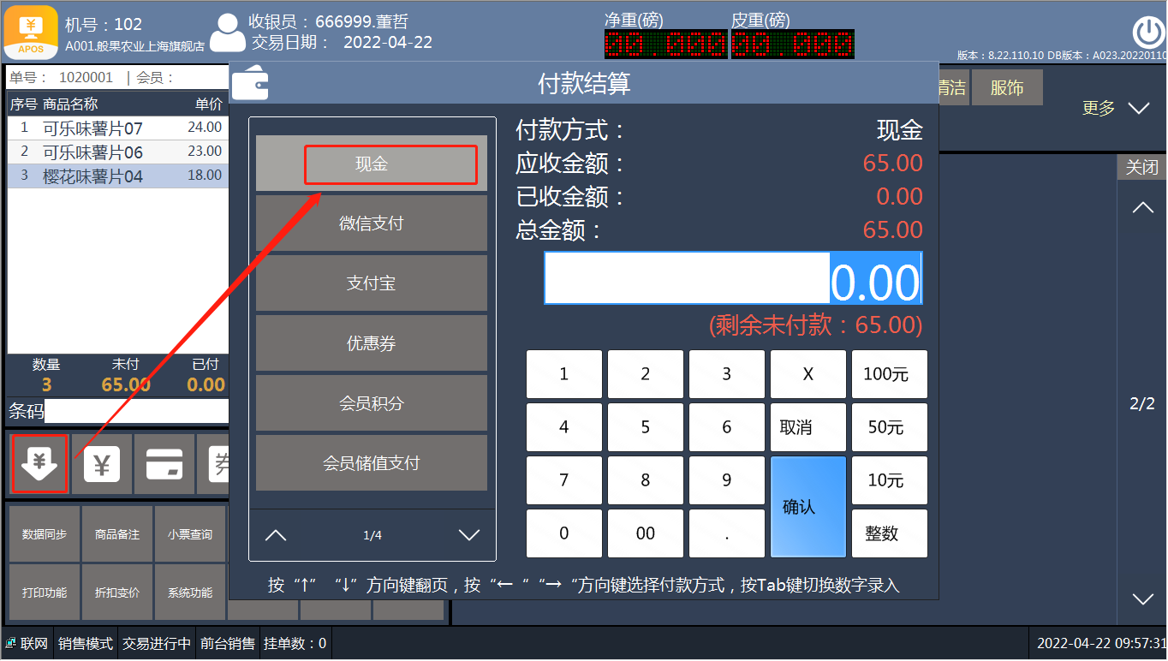Select the 可乐味薯片06 item row
Screen dimensions: 1168x661
[x=118, y=152]
